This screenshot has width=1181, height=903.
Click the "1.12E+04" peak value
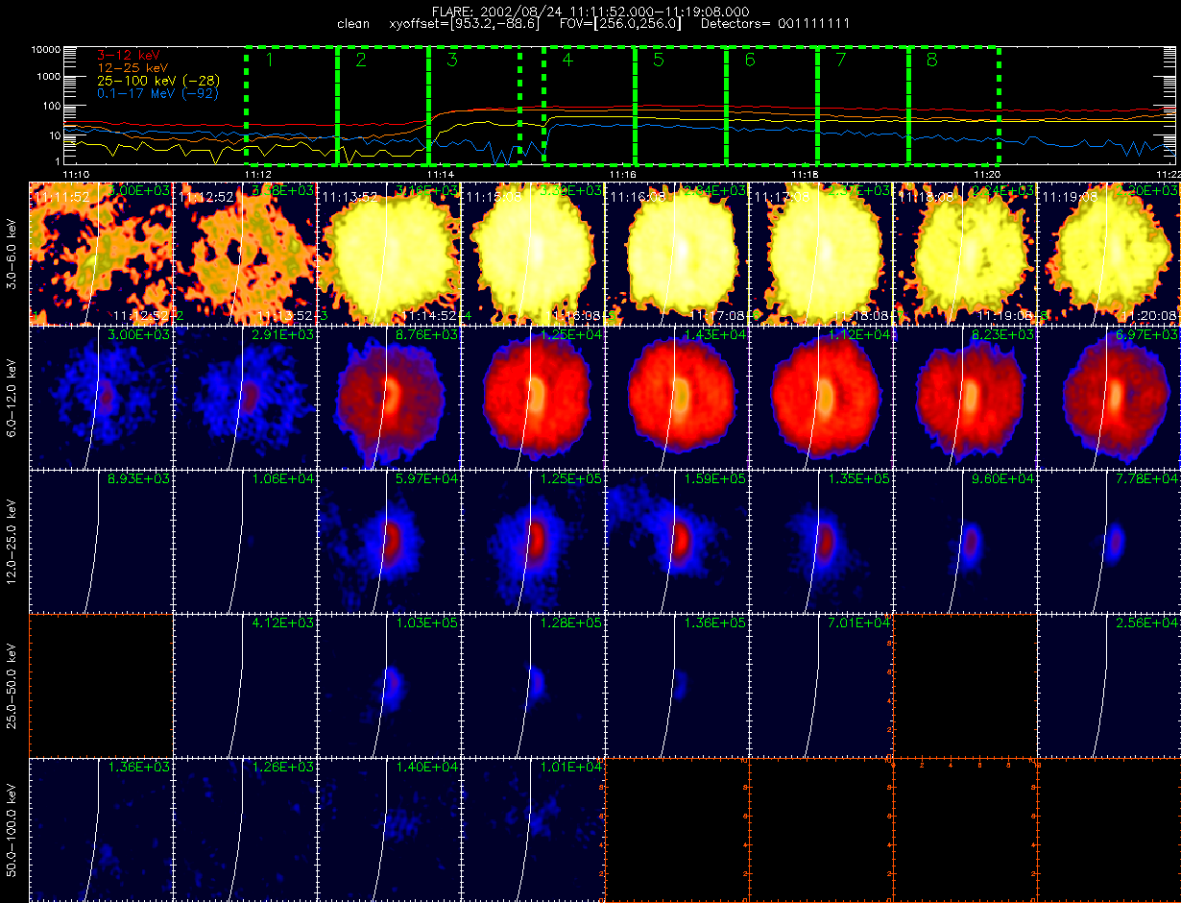859,334
